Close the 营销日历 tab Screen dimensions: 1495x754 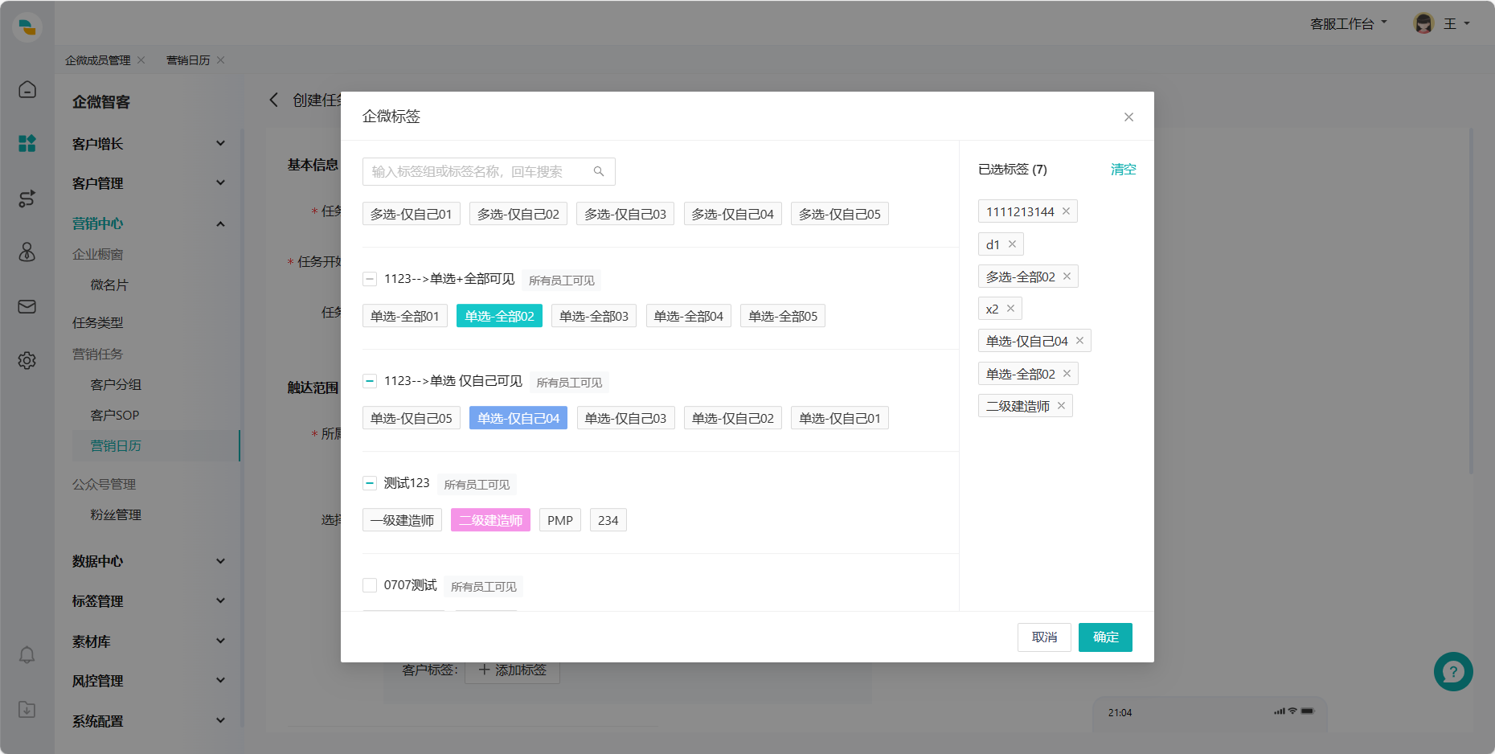(221, 60)
